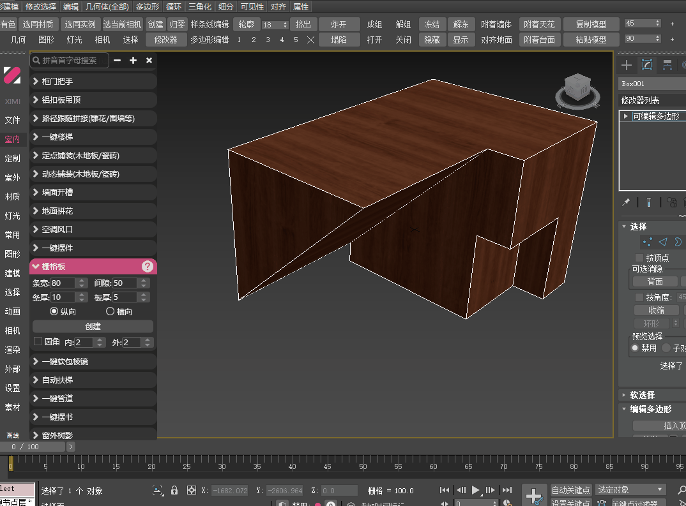Screen dimensions: 686x506
Task: Select Edge sub-object mode icon
Action: [663, 242]
